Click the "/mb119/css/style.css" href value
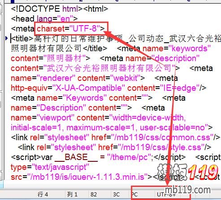This screenshot has width=221, height=200. pos(161,147)
